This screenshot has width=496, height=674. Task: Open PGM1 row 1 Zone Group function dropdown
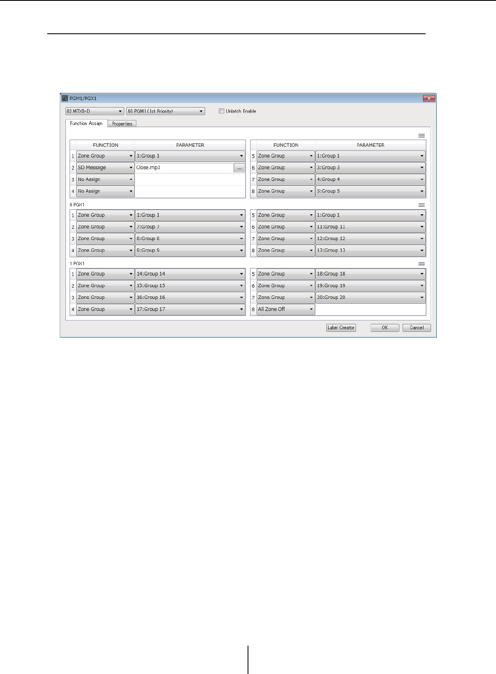(105, 156)
